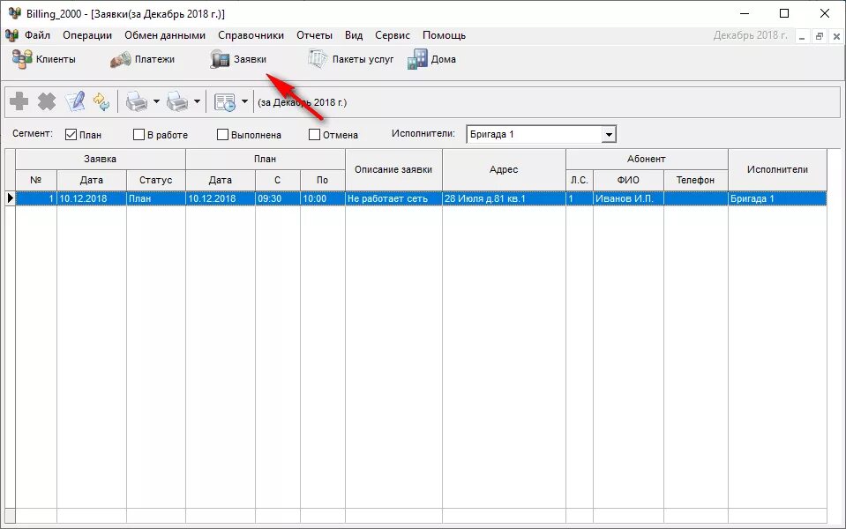This screenshot has height=529, width=846.
Task: Click the edit request notepad icon
Action: click(x=75, y=101)
